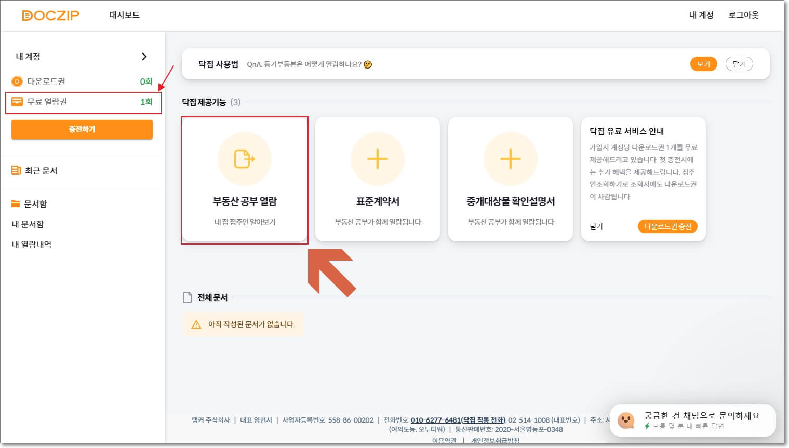The width and height of the screenshot is (789, 448).
Task: Open the 표준계약서 card title
Action: point(378,201)
